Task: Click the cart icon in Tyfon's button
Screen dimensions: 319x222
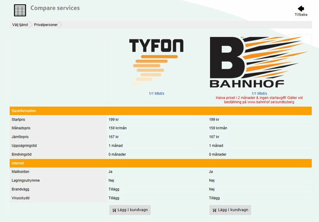Action: [x=114, y=210]
